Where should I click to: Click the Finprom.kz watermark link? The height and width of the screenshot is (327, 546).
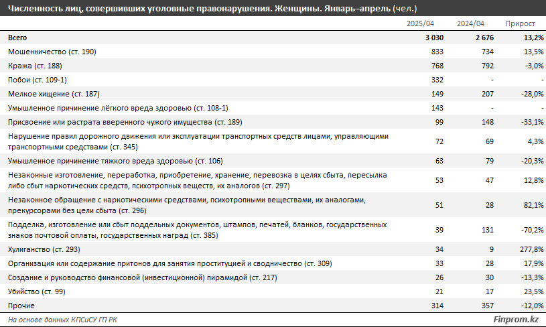click(515, 320)
